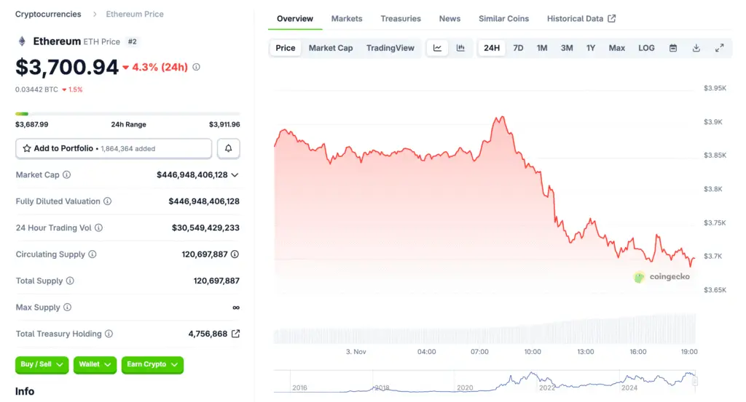This screenshot has height=402, width=746.
Task: Toggle LOG scale on chart
Action: coord(646,48)
